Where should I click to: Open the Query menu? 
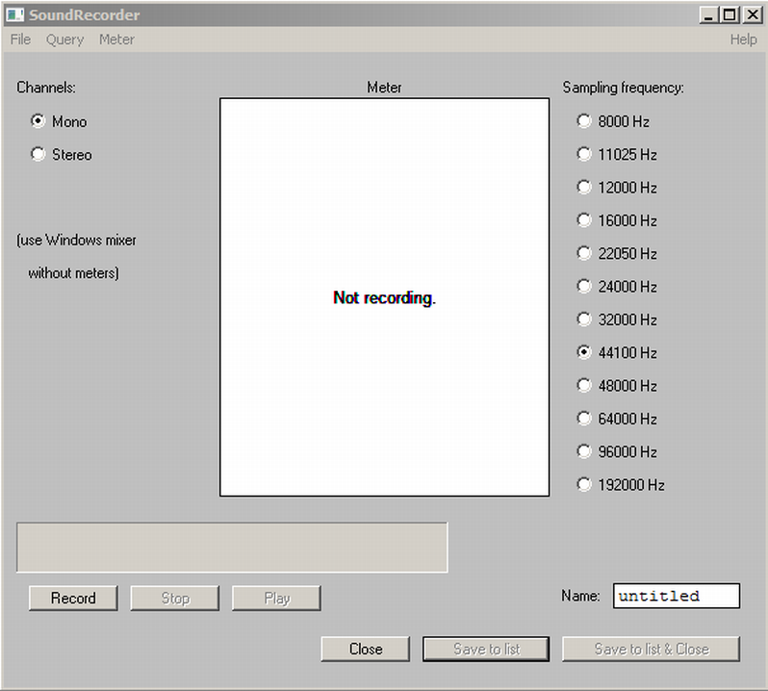click(64, 39)
